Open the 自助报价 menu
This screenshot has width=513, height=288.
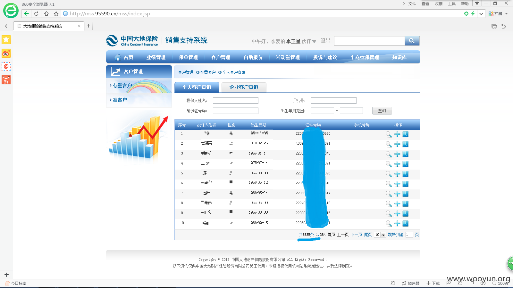tap(253, 57)
